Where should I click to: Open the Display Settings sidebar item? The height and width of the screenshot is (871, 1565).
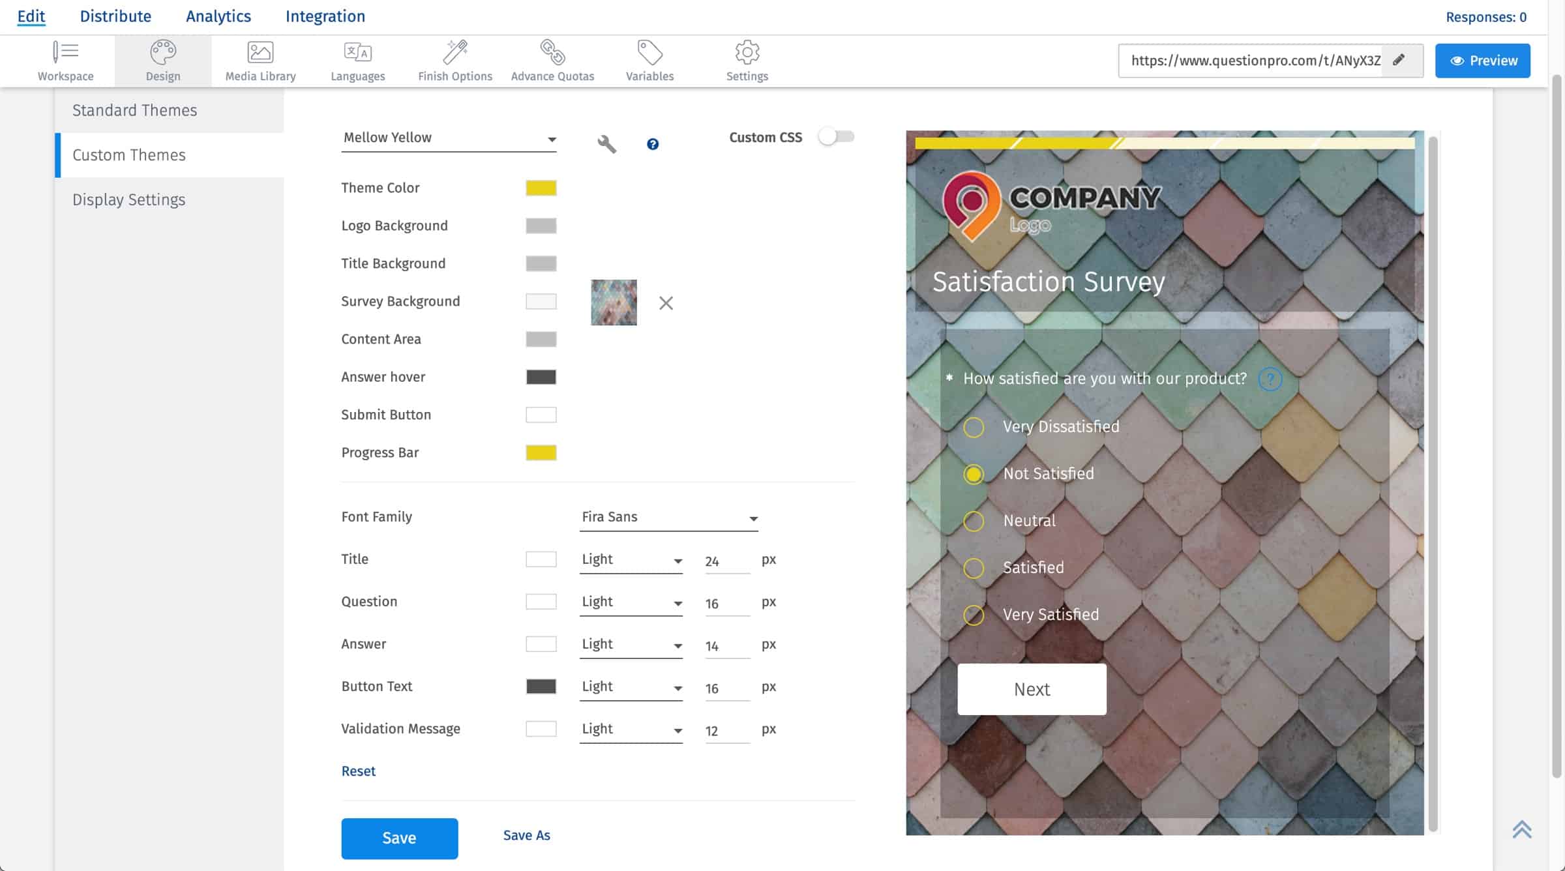(x=128, y=199)
